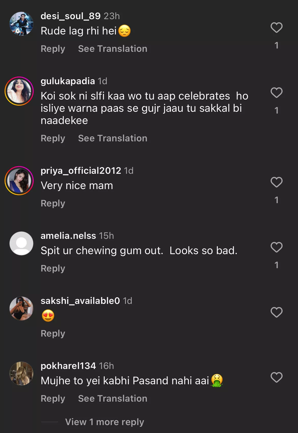Tap pokharel134's profile picture
This screenshot has height=433, width=298.
21,373
